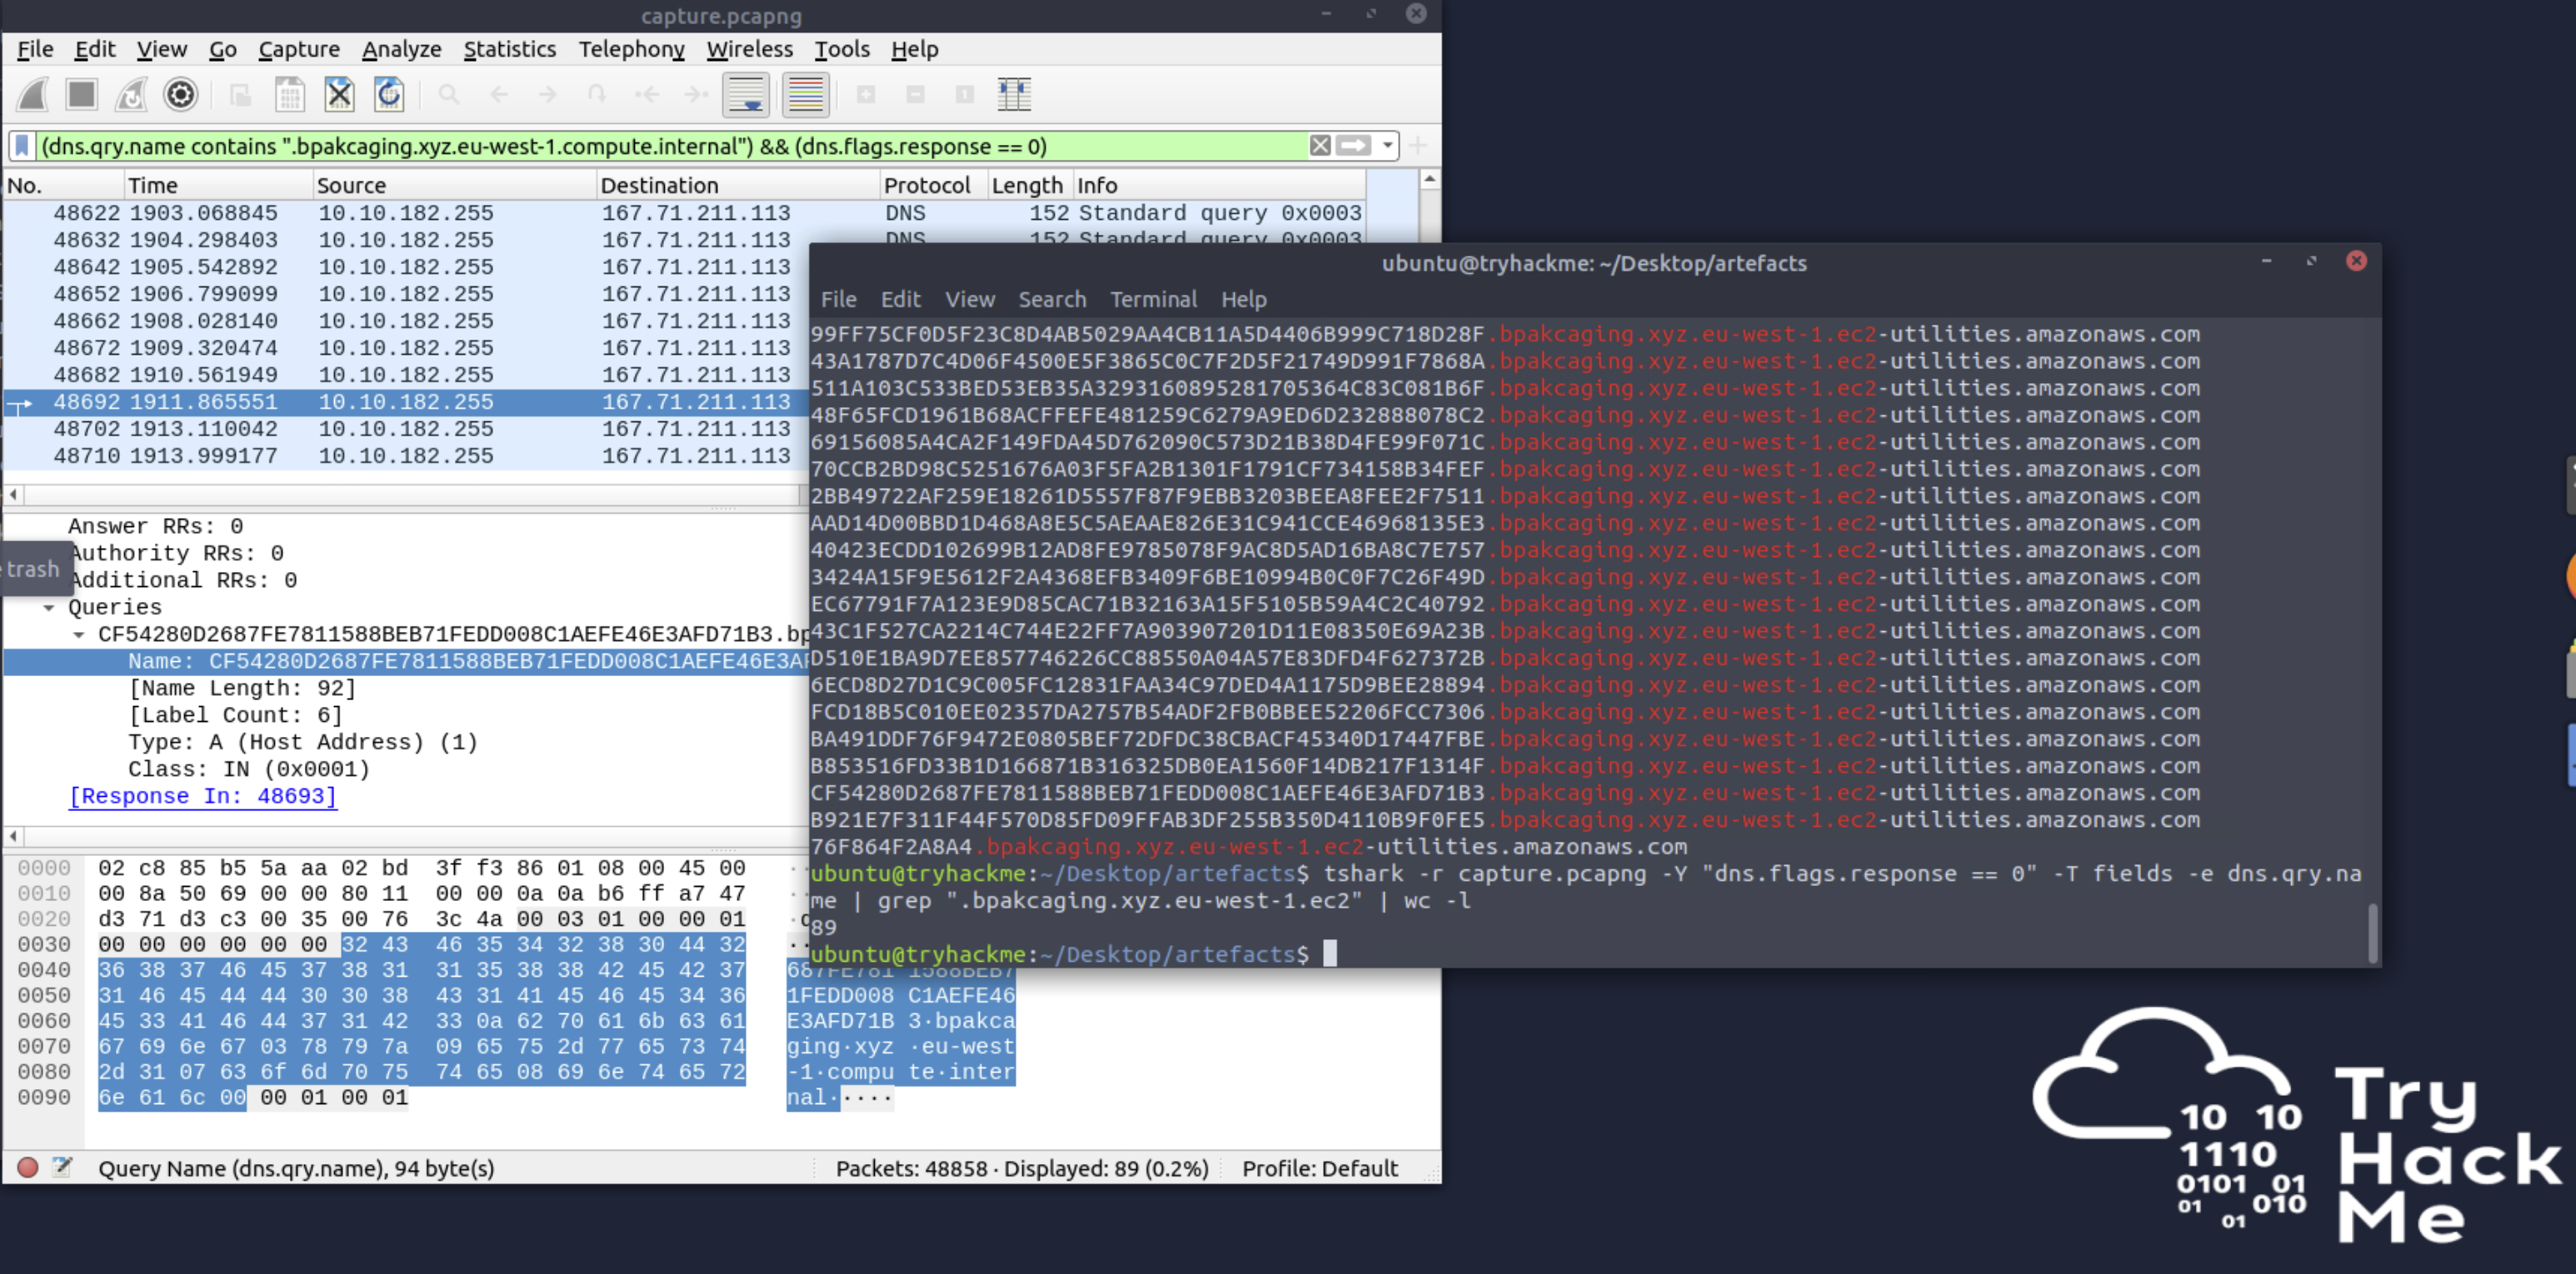The image size is (2576, 1274).
Task: Open a capture file icon
Action: [240, 95]
